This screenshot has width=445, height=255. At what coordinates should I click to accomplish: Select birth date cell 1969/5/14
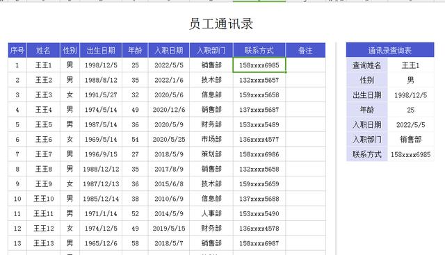[x=101, y=139]
